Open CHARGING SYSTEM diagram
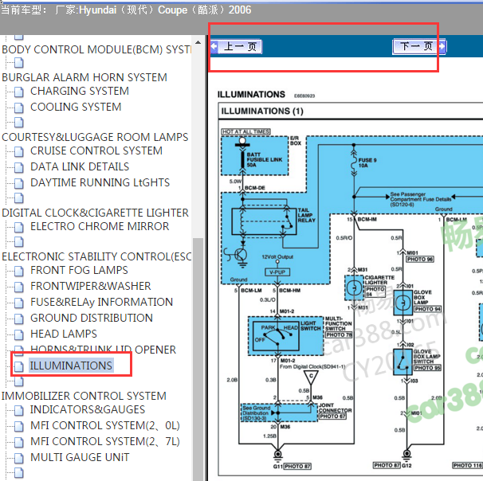The height and width of the screenshot is (481, 483). pos(80,91)
